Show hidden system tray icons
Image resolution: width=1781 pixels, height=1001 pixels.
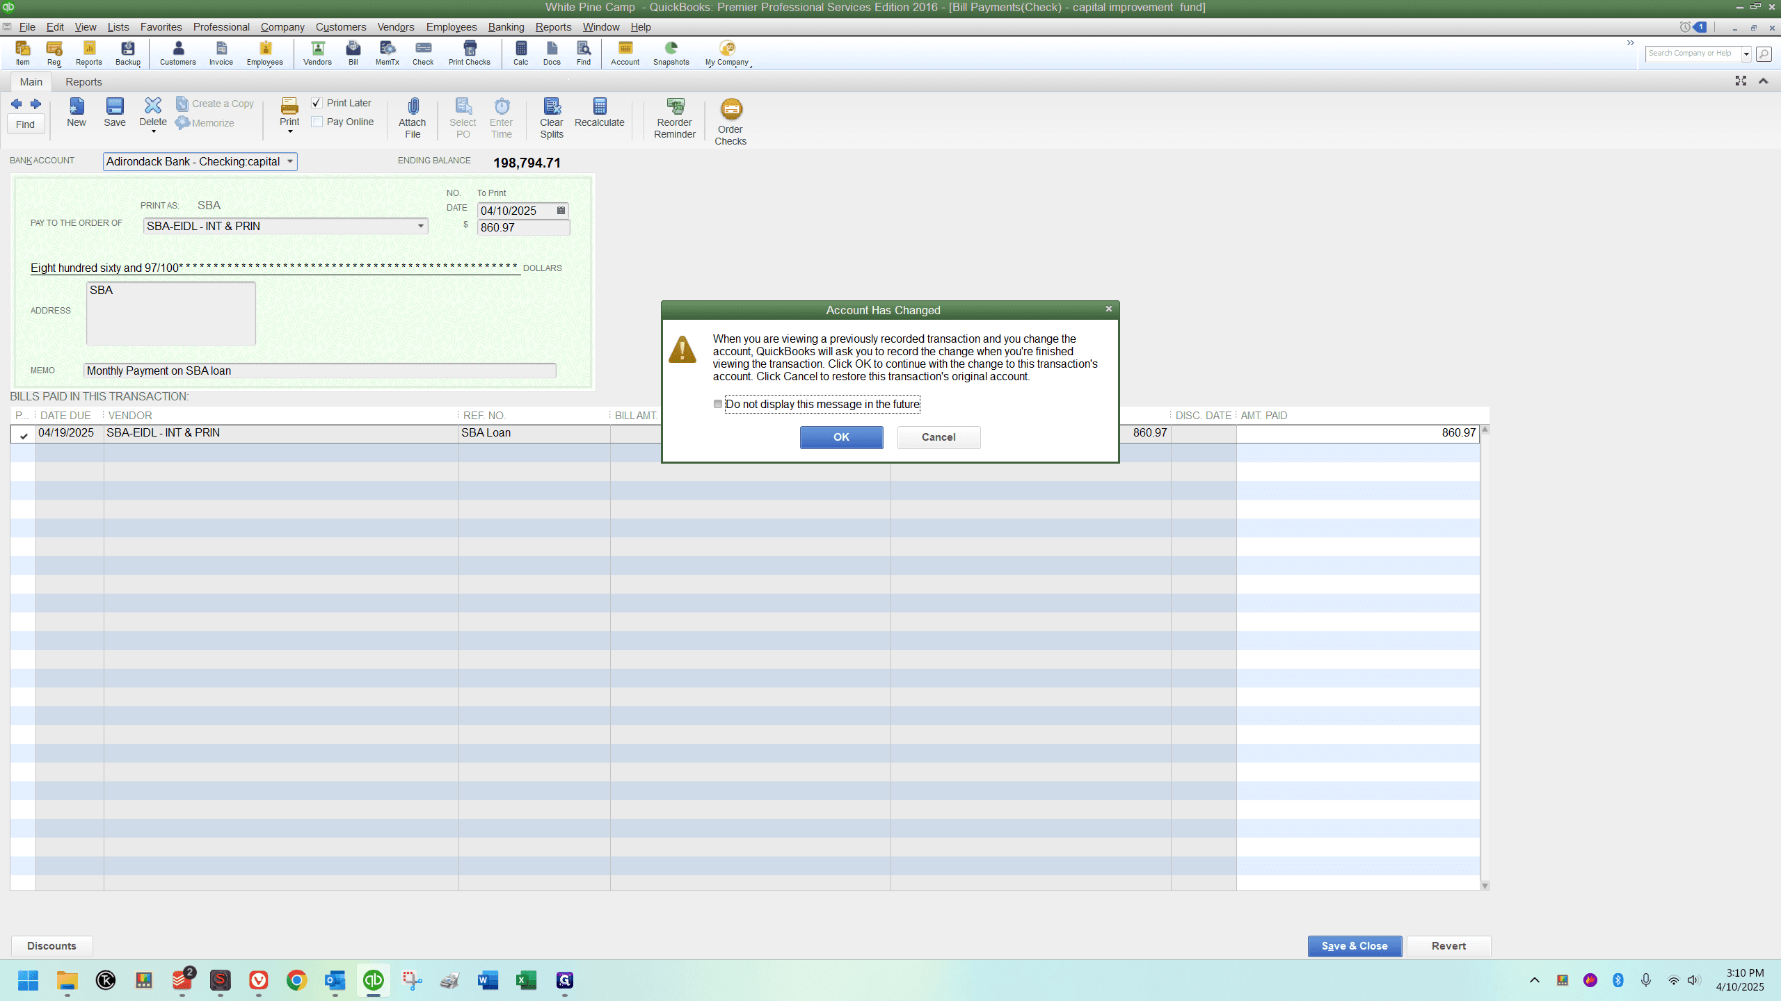1535,980
